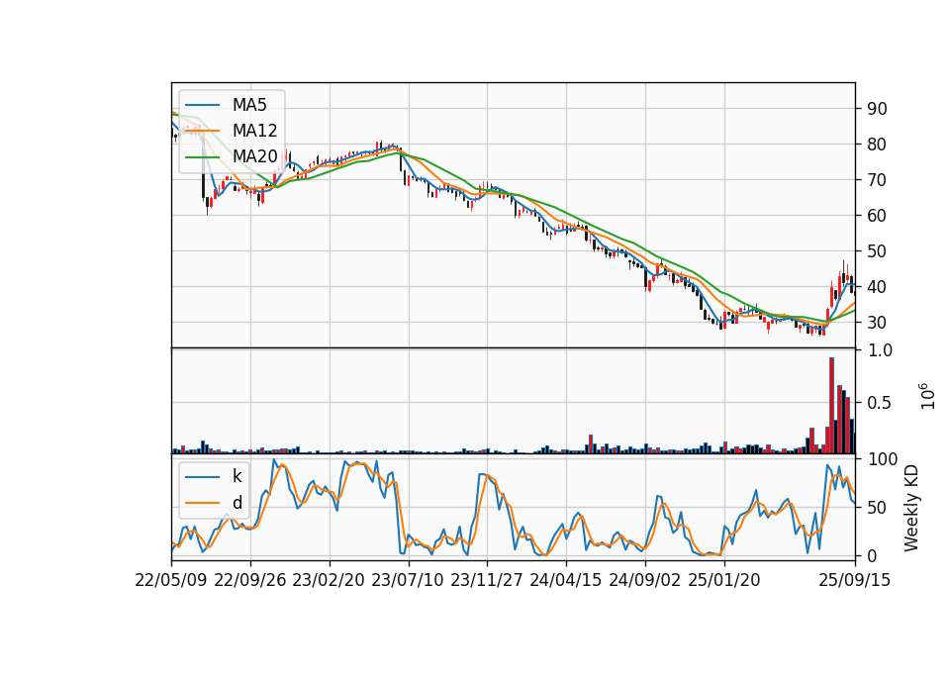Click the price axis value 40
The width and height of the screenshot is (950, 683).
coord(877,287)
